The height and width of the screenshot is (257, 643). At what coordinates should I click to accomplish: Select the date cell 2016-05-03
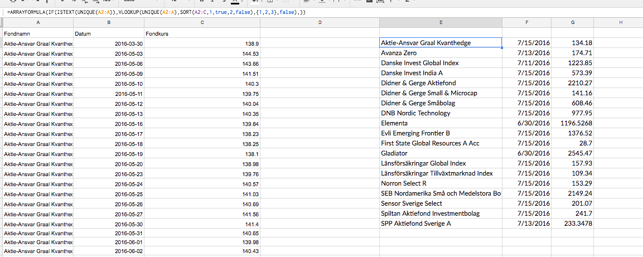coord(109,54)
